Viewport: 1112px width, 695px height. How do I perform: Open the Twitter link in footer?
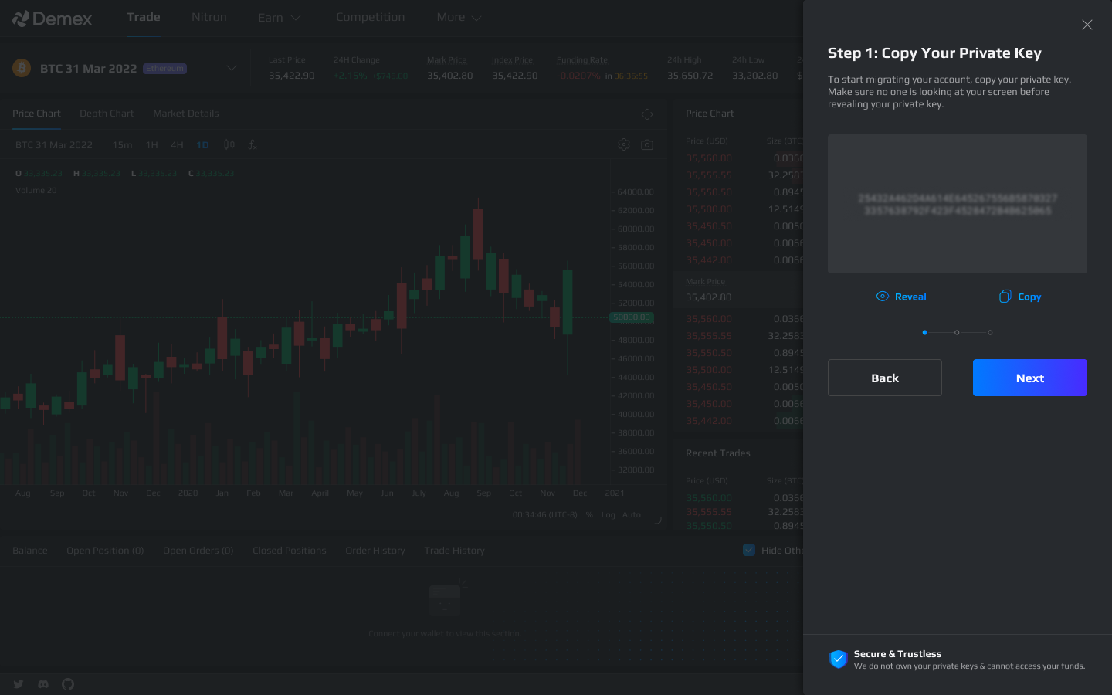tap(19, 684)
